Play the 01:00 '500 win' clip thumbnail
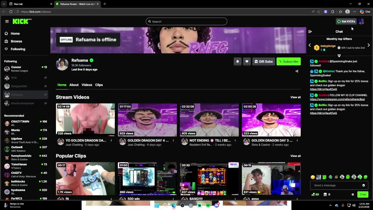Screen dimensions: 373x210 [x=147, y=179]
